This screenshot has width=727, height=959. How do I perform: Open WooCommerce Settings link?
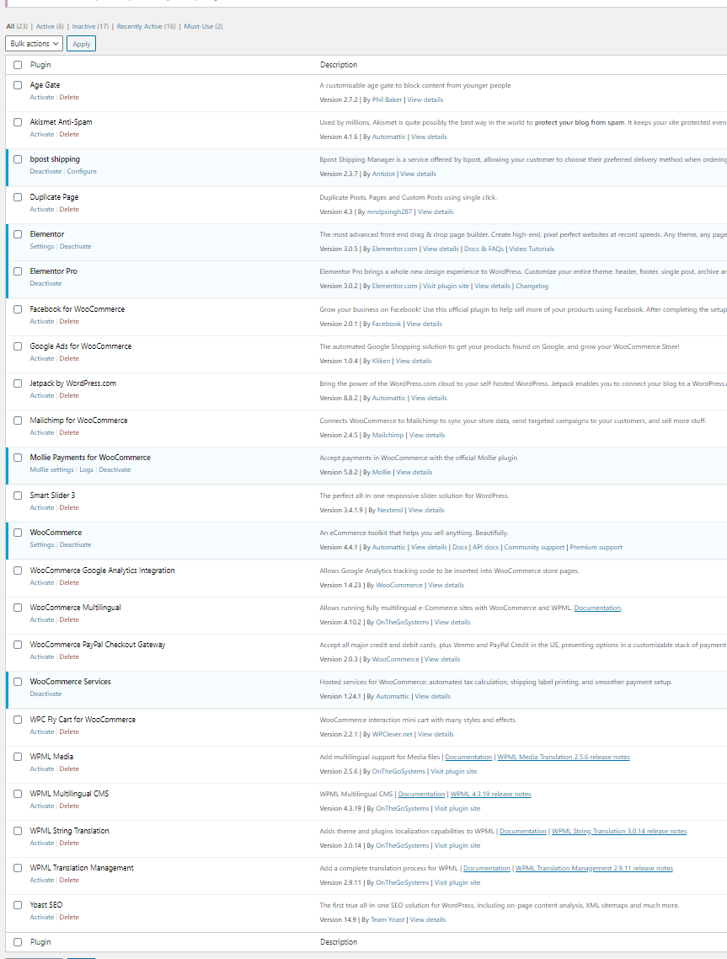click(x=42, y=545)
